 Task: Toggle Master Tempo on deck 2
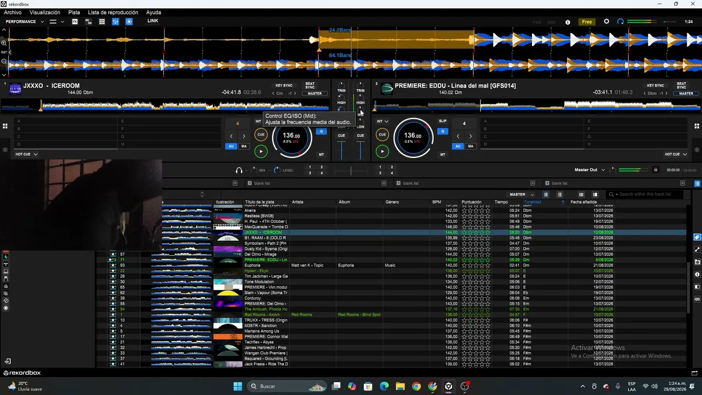(443, 155)
